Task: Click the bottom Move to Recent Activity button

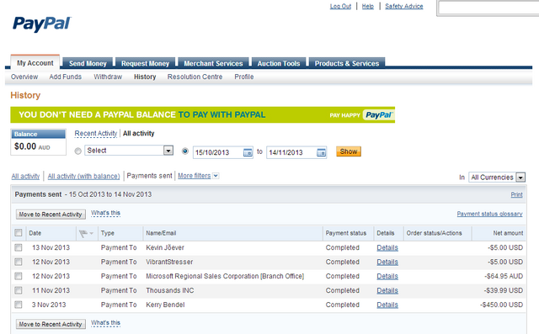Action: [51, 324]
